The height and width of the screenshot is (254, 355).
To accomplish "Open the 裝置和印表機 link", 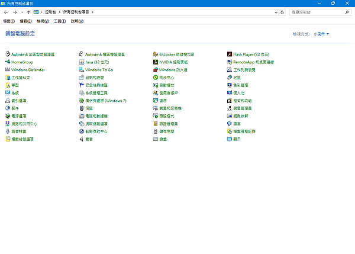I will click(170, 108).
